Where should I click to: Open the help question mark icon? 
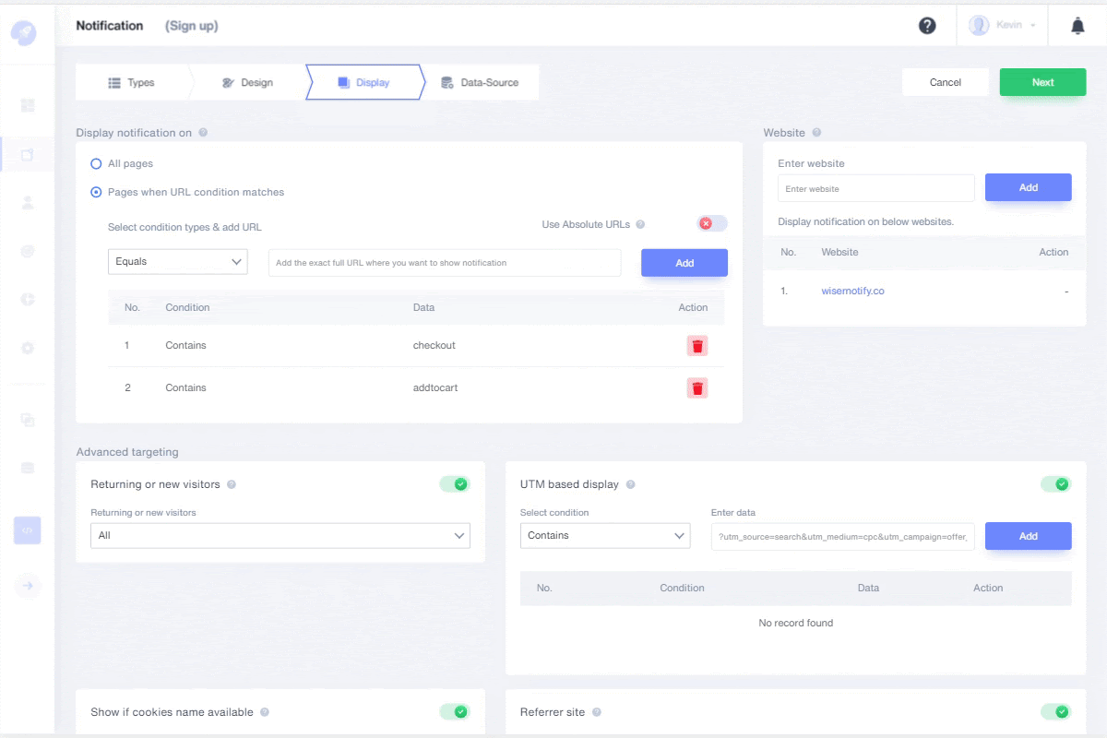(x=927, y=26)
